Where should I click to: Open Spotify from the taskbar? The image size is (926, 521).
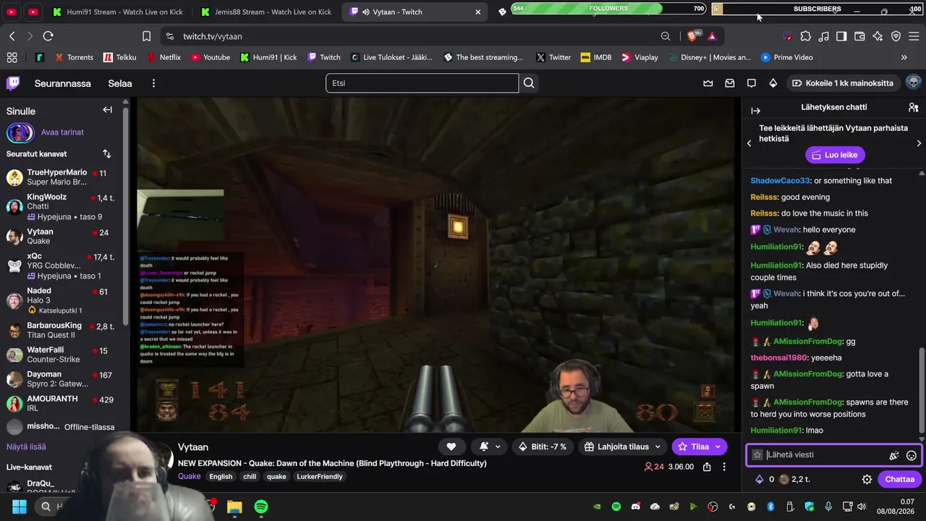tap(261, 507)
